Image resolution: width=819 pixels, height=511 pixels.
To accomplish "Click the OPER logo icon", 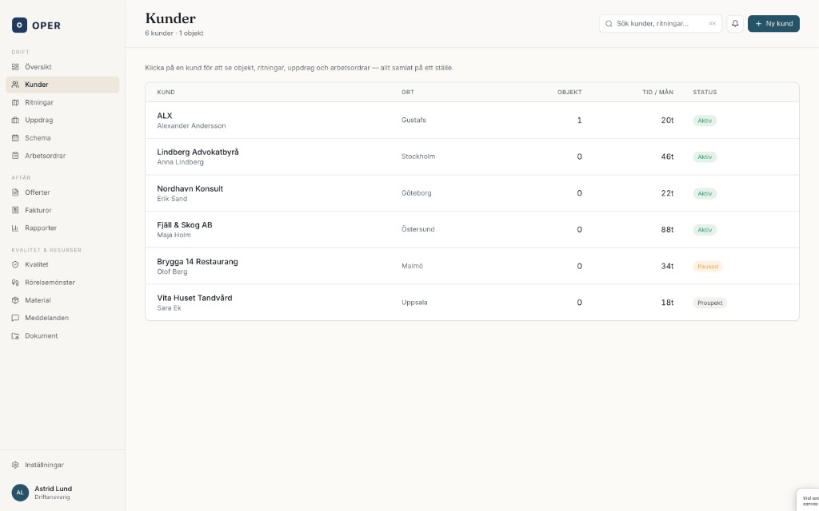I will [19, 25].
